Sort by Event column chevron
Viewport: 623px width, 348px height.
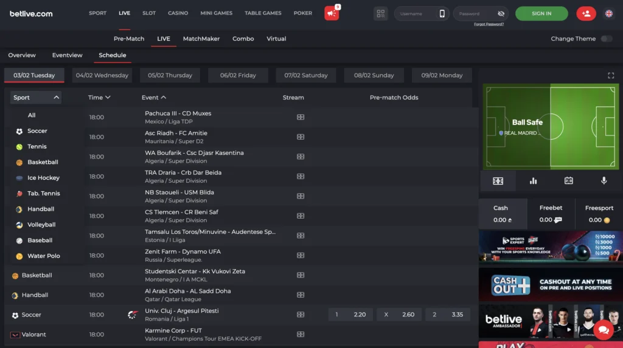pos(163,97)
